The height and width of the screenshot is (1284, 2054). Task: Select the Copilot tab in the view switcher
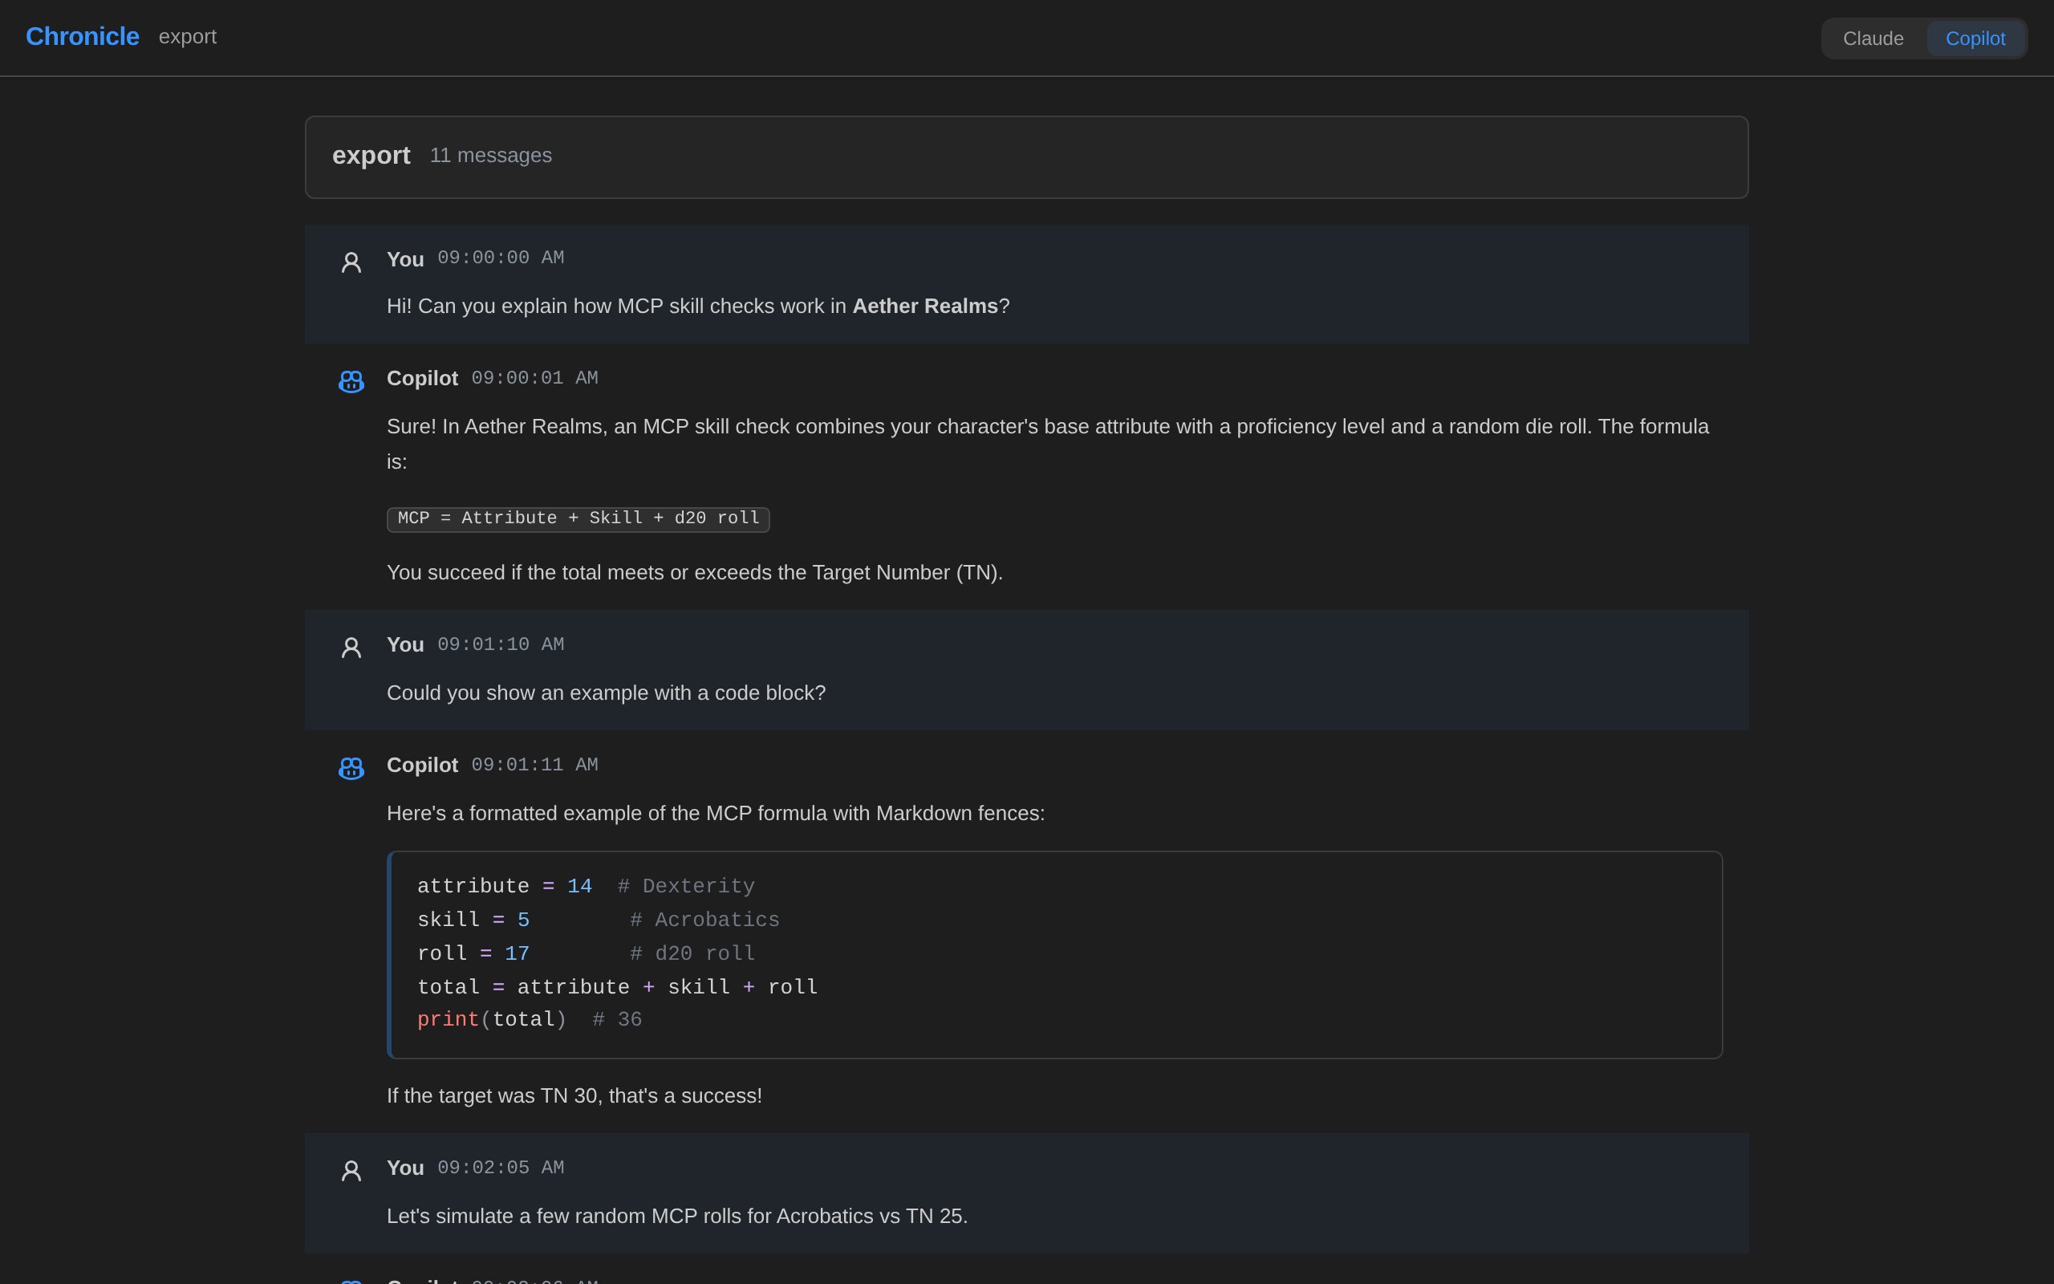click(1975, 38)
